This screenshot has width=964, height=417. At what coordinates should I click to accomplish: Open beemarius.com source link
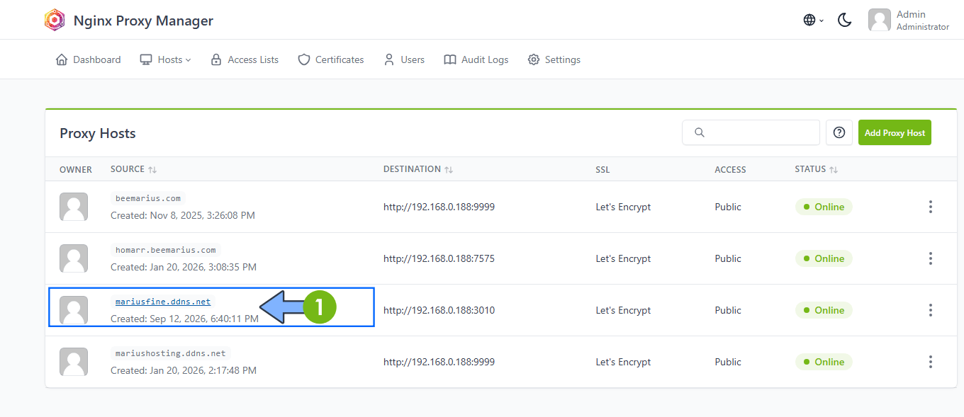pyautogui.click(x=148, y=198)
